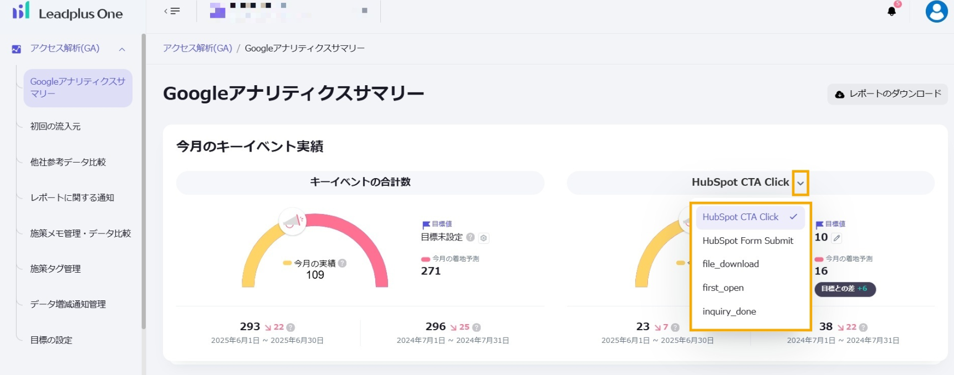Click the レポートのダウンロード button

(x=887, y=94)
